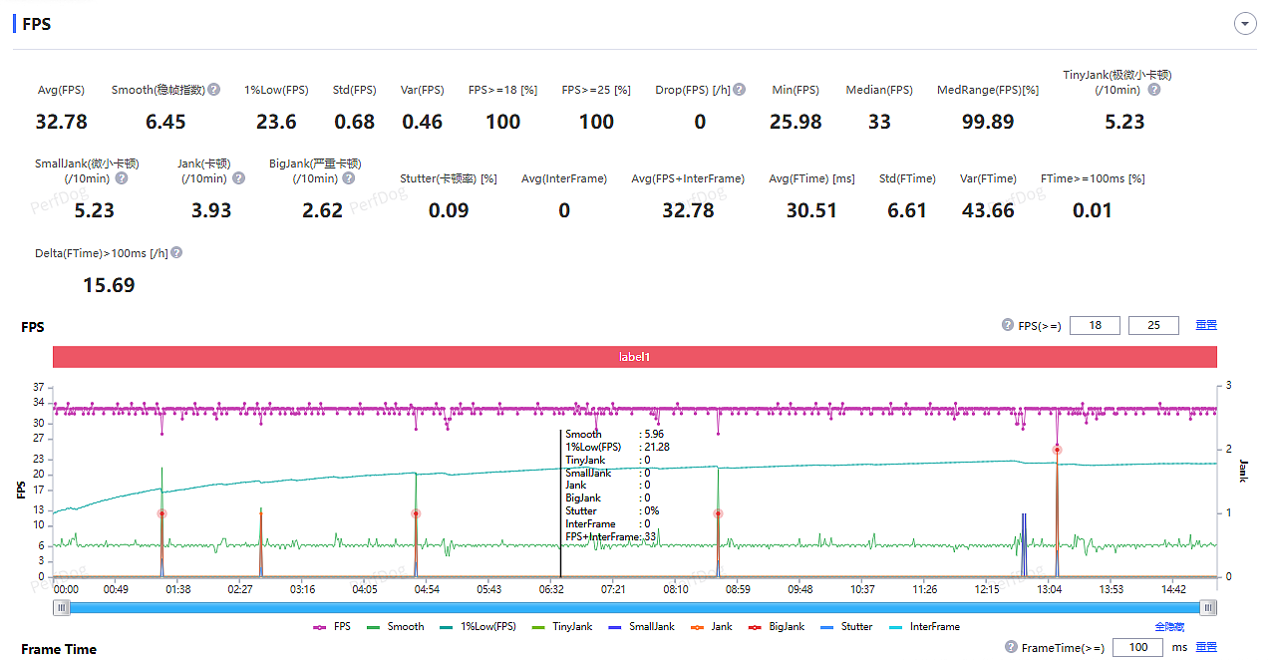The image size is (1273, 660).
Task: Click help icon beside Drop(FPS) [/h]
Action: coord(740,90)
